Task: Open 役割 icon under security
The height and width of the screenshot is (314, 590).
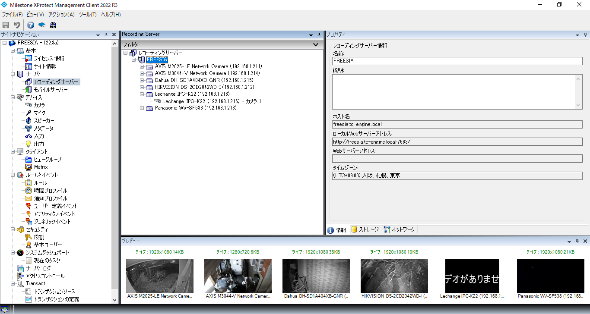Action: pyautogui.click(x=29, y=237)
